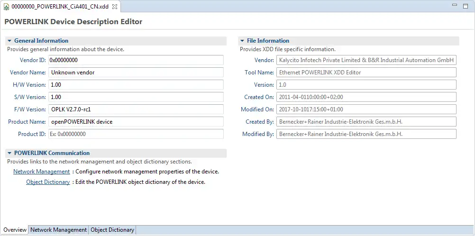Select the 00000000_POWERLINK_CiA401_CN.xdd editor tab
The image size is (475, 236).
tap(60, 6)
